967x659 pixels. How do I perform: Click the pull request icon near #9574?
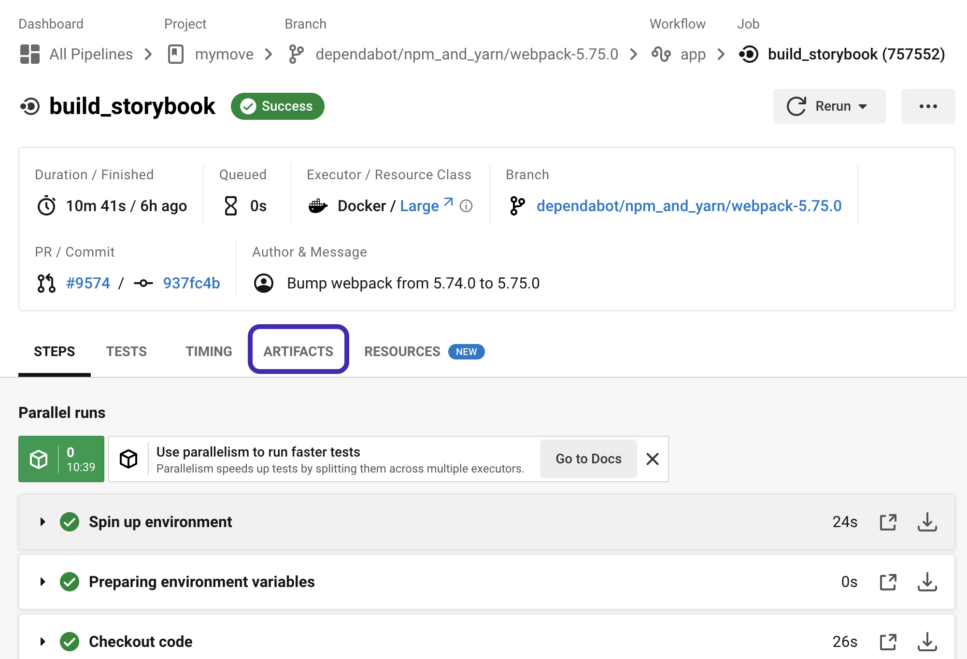pyautogui.click(x=46, y=283)
